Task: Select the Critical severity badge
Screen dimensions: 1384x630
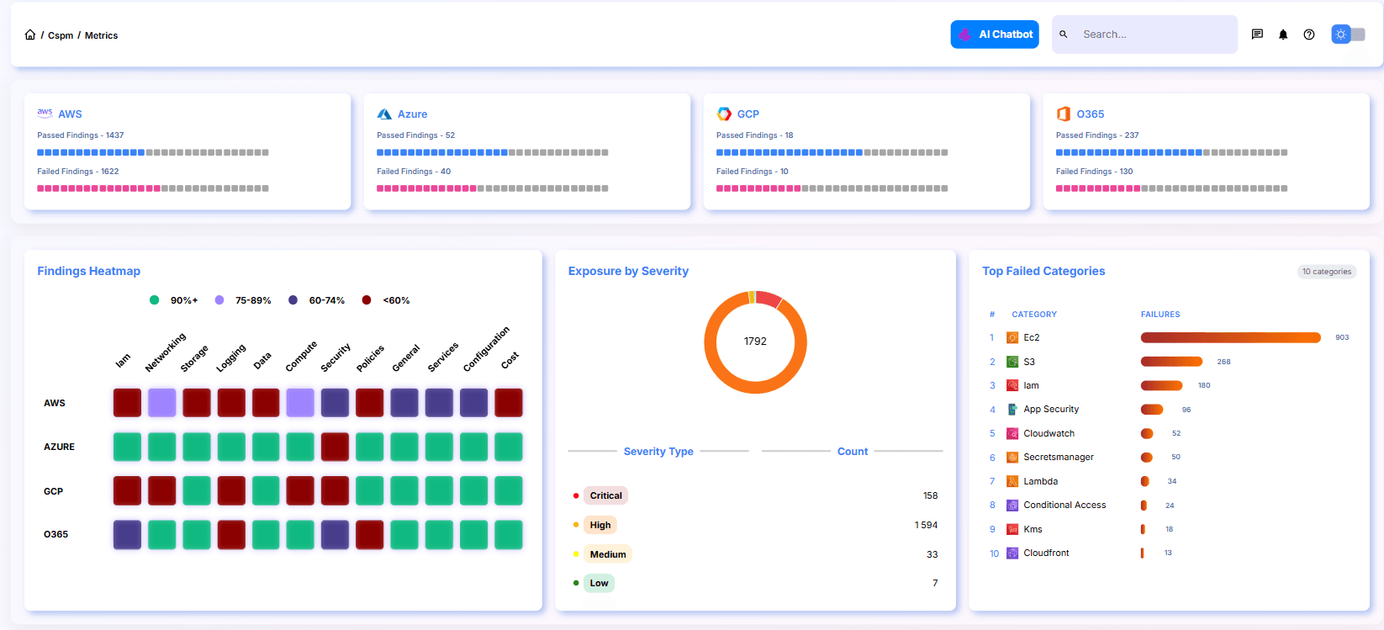Action: coord(605,495)
